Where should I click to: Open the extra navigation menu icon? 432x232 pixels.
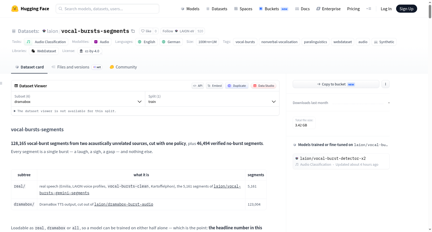(369, 9)
